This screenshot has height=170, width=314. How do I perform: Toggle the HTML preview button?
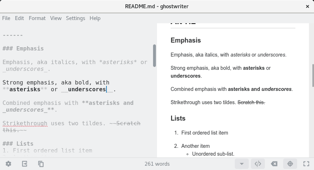point(258,164)
